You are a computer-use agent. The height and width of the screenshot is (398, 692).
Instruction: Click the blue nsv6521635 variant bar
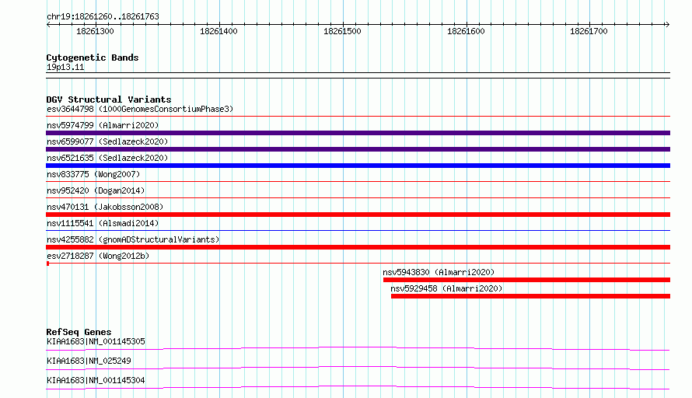click(358, 166)
